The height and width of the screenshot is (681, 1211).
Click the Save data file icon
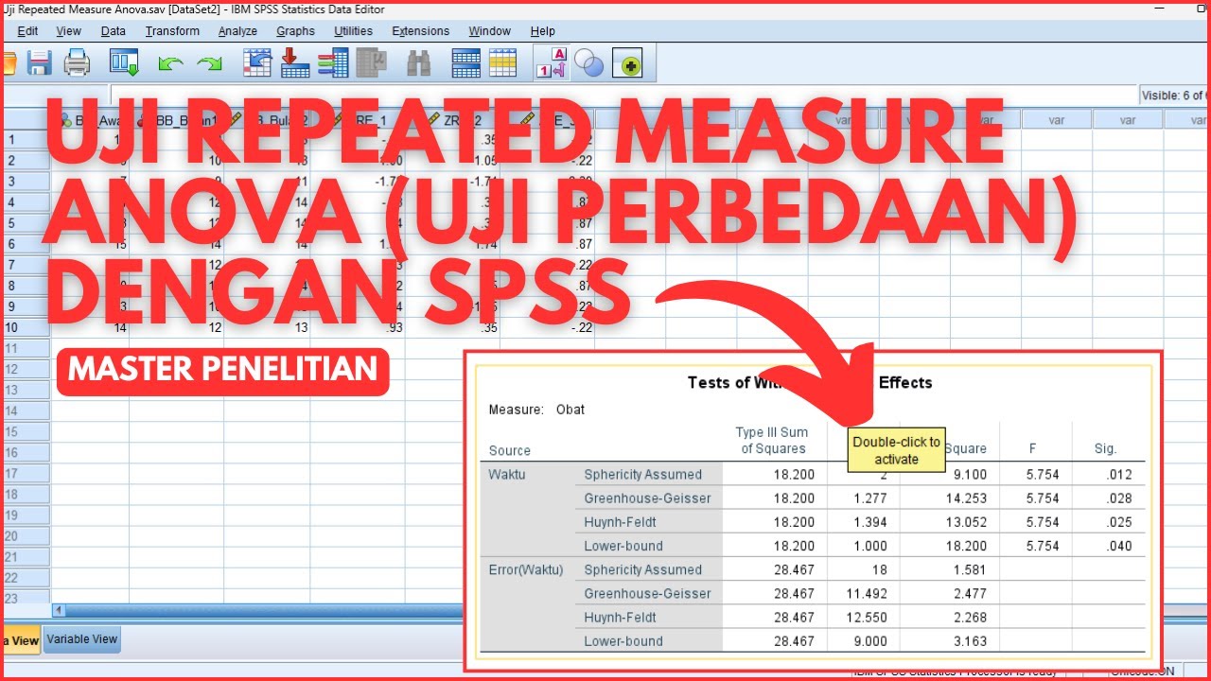(39, 63)
